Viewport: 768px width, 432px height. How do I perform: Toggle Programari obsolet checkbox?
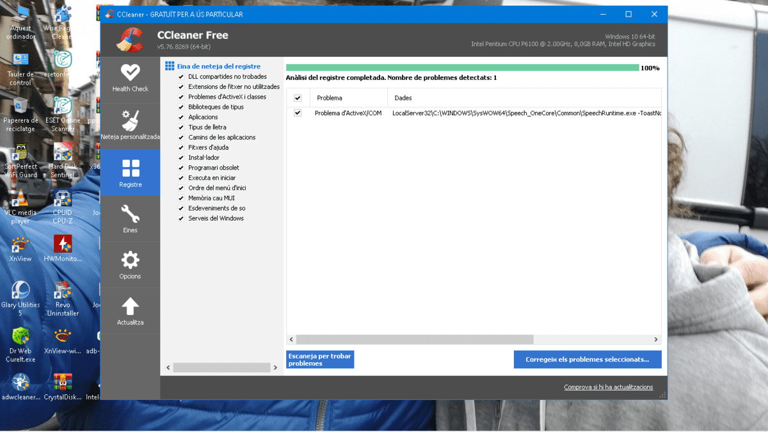click(181, 168)
